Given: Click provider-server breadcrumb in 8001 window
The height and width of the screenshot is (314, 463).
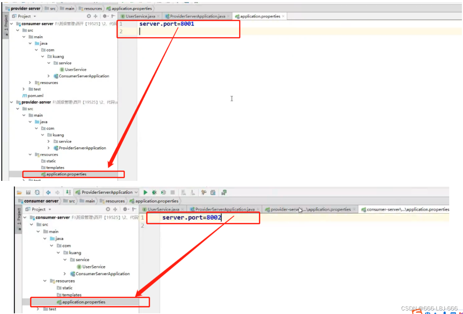Looking at the screenshot, I should click(23, 8).
